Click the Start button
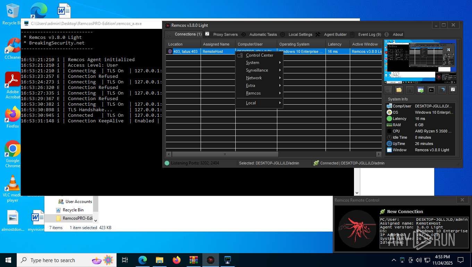This screenshot has height=267, width=472. tap(8, 260)
